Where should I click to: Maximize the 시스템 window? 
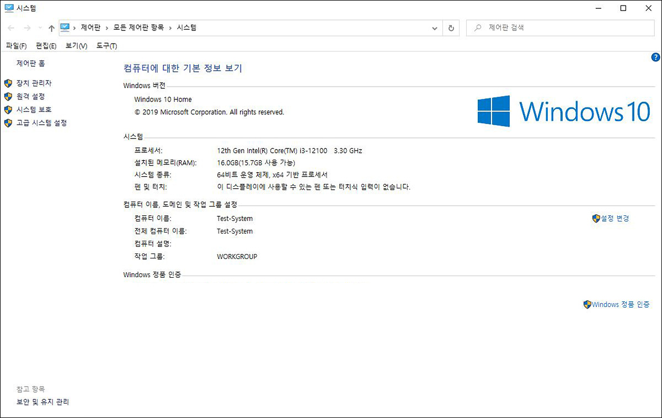623,8
